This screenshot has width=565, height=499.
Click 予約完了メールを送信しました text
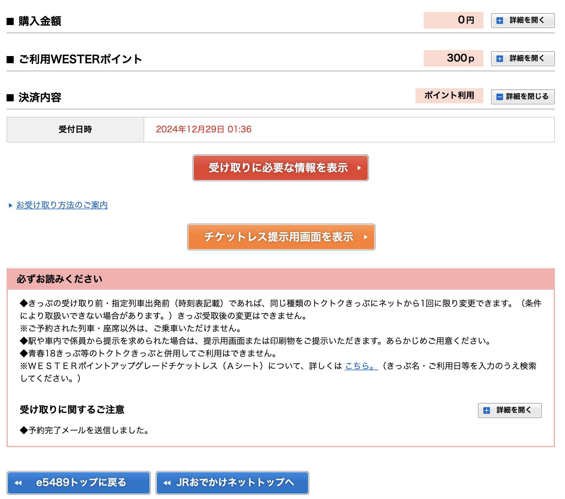pos(86,430)
